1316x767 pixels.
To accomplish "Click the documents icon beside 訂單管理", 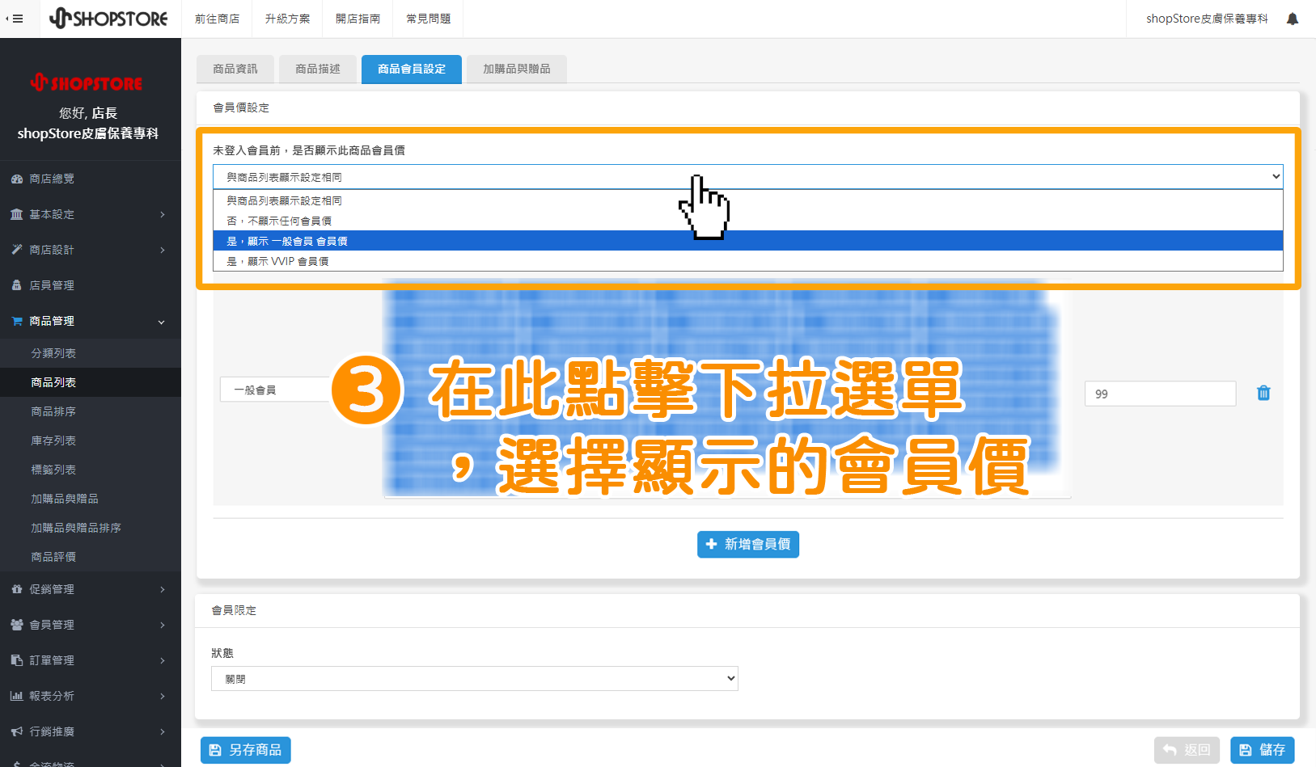I will 17,660.
